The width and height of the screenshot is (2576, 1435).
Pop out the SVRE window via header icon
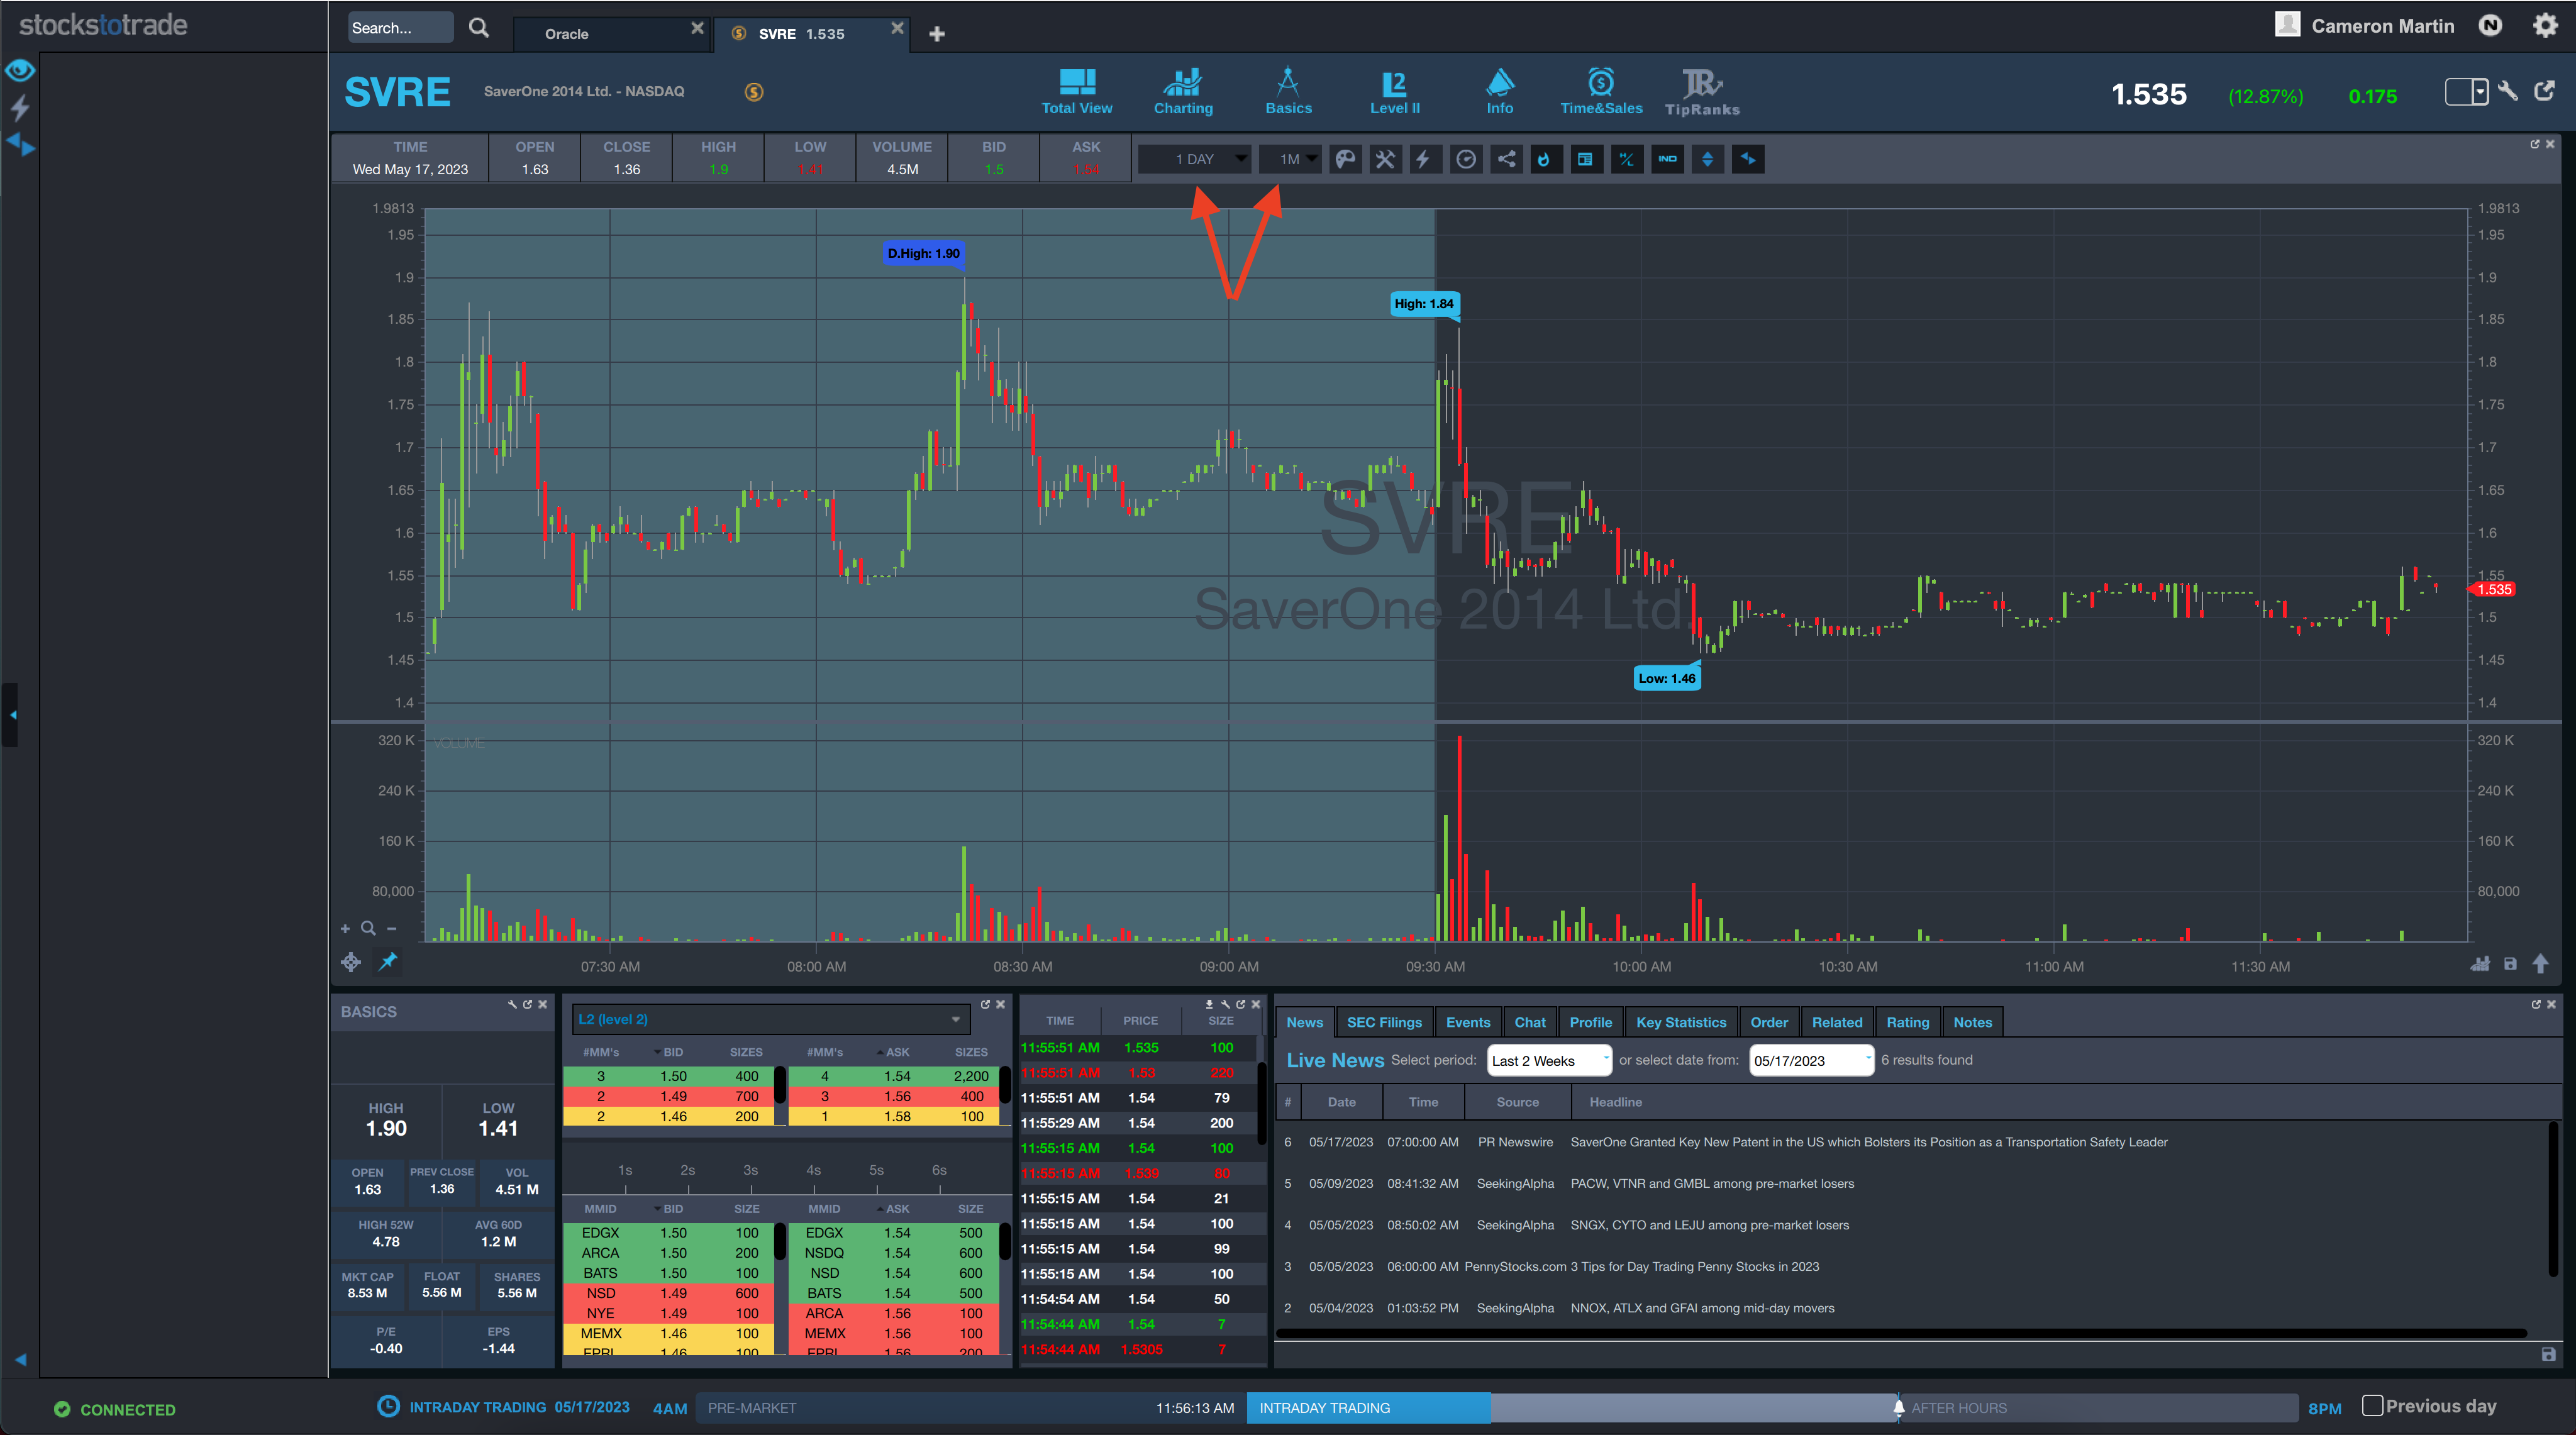[2545, 91]
